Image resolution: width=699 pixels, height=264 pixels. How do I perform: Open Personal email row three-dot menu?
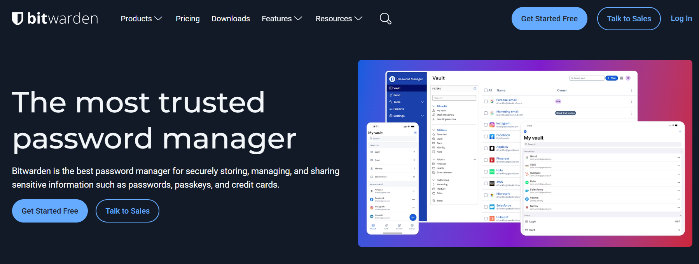(x=632, y=102)
